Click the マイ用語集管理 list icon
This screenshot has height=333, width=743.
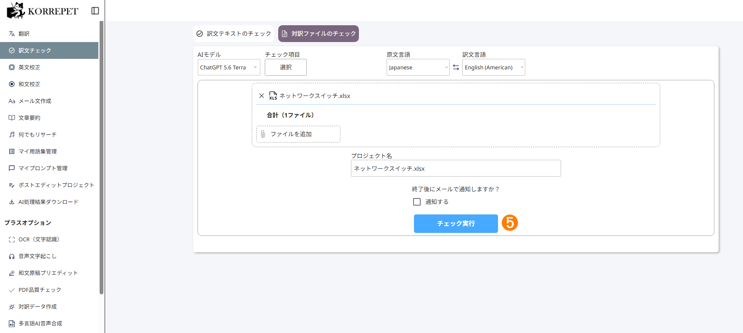12,151
